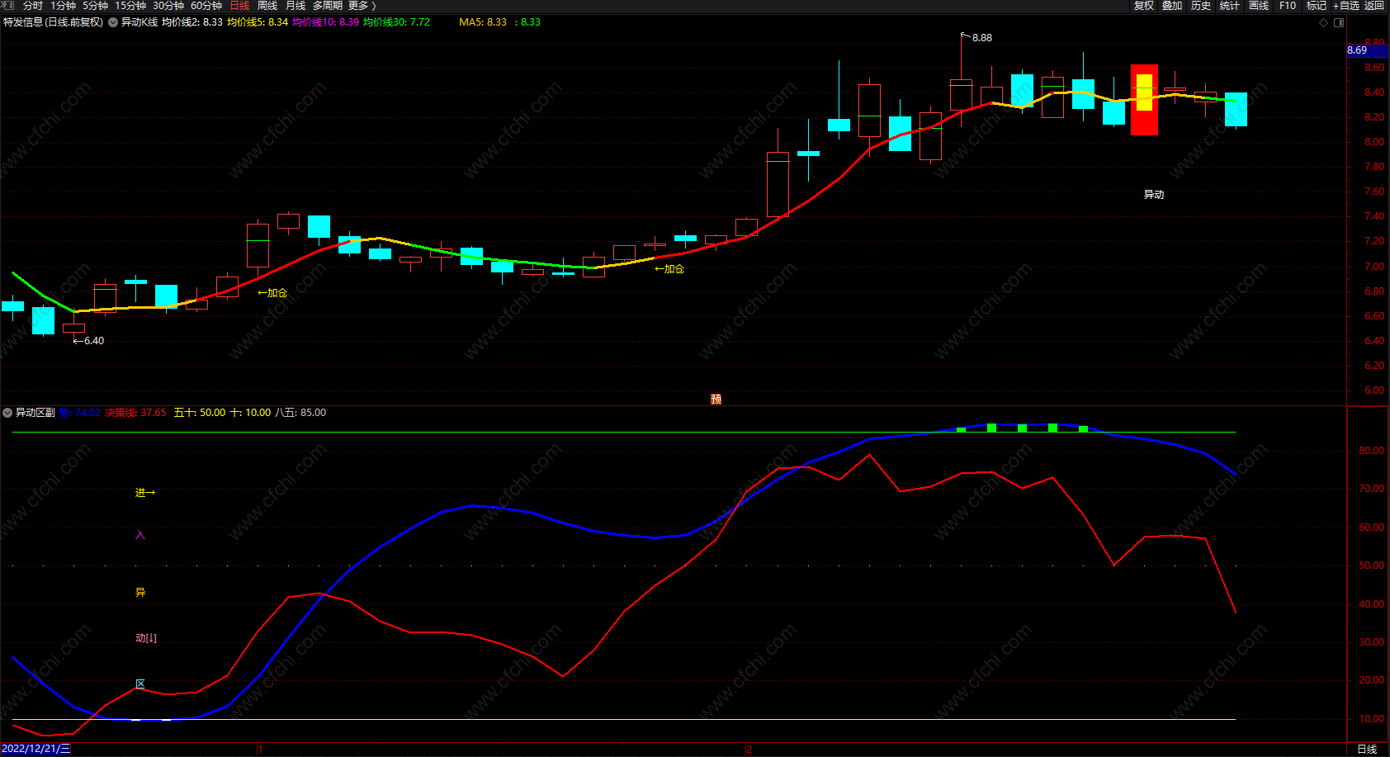Click the red-and-yellow highlighted 异动 candle
1390x757 pixels.
click(1144, 100)
